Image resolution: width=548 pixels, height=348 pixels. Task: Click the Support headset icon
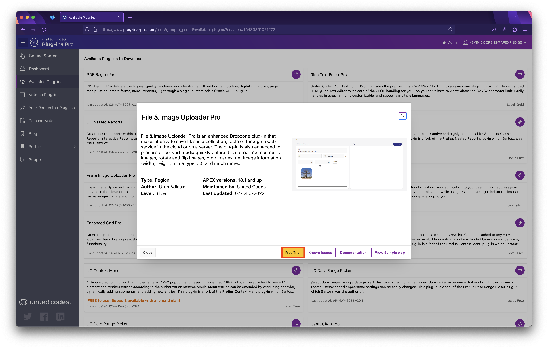[22, 159]
